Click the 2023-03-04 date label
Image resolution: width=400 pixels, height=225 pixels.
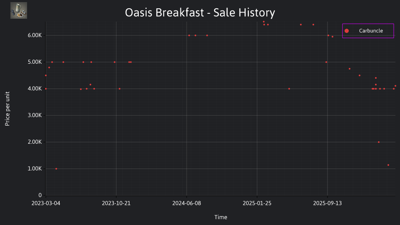[x=46, y=203]
